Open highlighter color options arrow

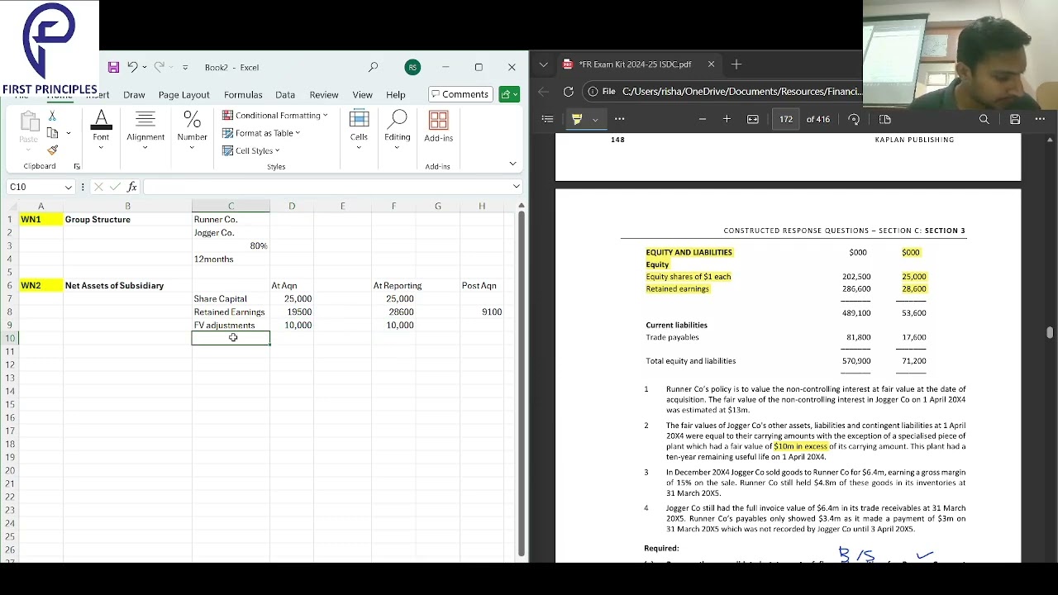coord(594,120)
